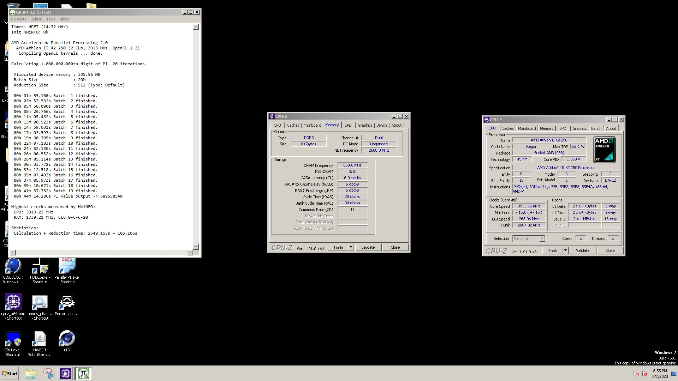The height and width of the screenshot is (381, 678).
Task: Click GPUPI vertical scrollbar down arrow
Action: click(196, 247)
